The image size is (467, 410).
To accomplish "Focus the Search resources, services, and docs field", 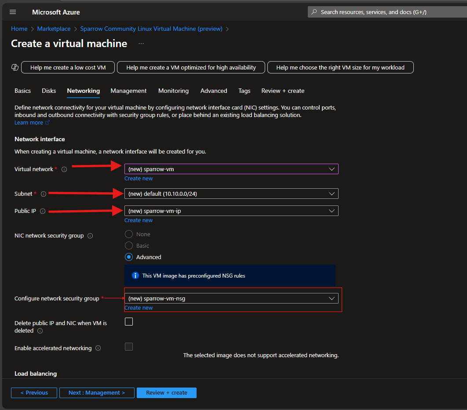I will point(387,12).
